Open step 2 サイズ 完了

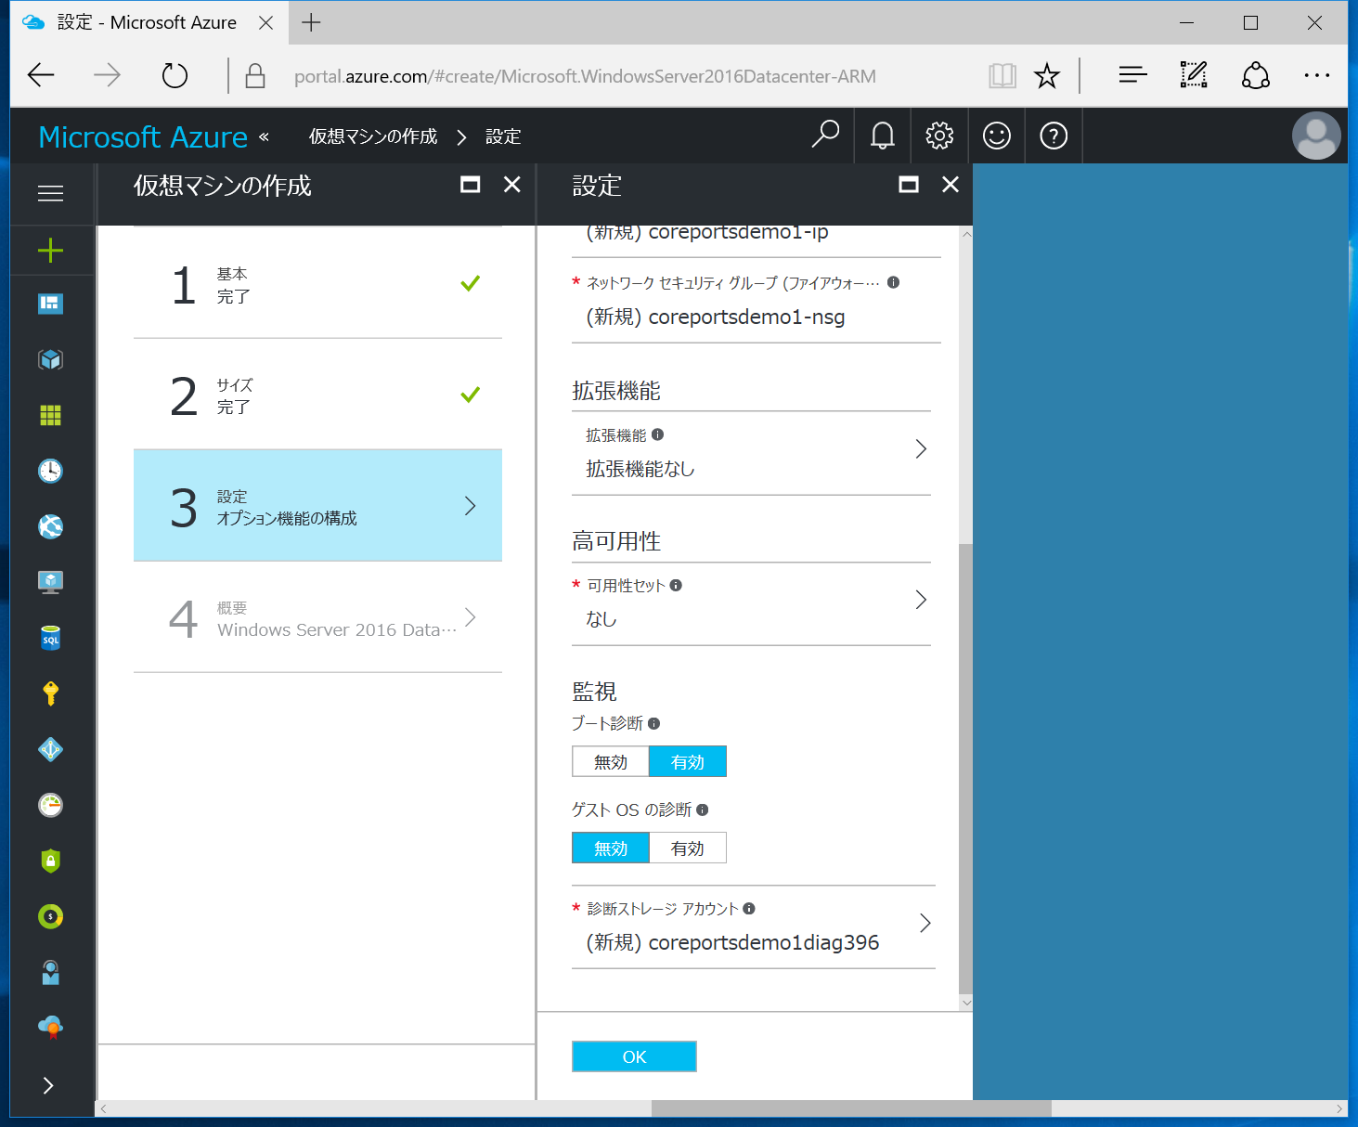point(317,395)
